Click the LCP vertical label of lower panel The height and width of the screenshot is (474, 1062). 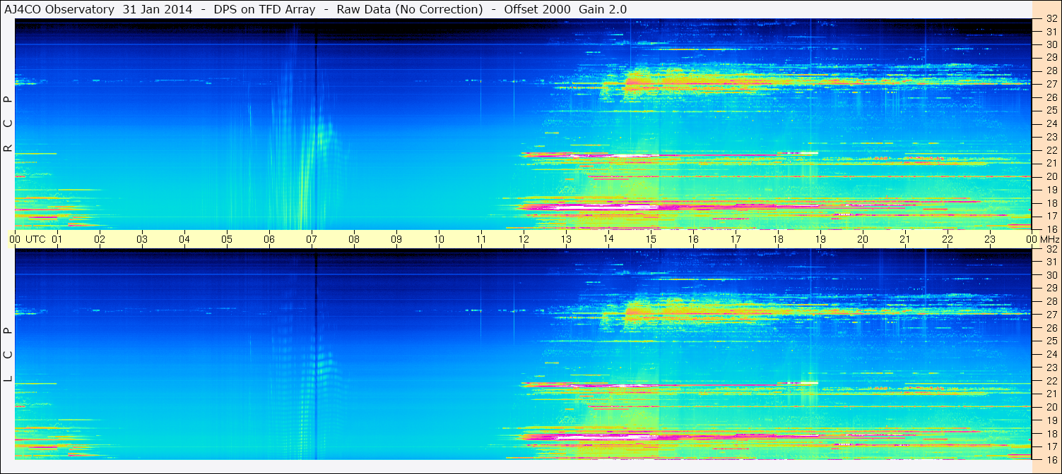[x=8, y=354]
